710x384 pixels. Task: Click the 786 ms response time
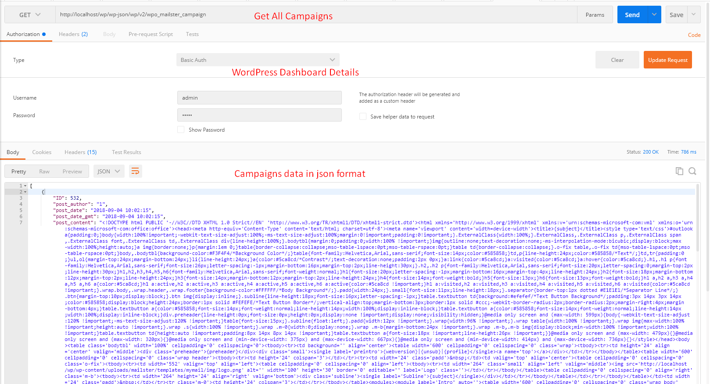pyautogui.click(x=688, y=152)
